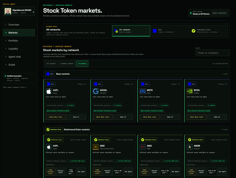This screenshot has height=178, width=236.
Task: Click Robinhood Chain badge on AMC card
Action: (102, 140)
